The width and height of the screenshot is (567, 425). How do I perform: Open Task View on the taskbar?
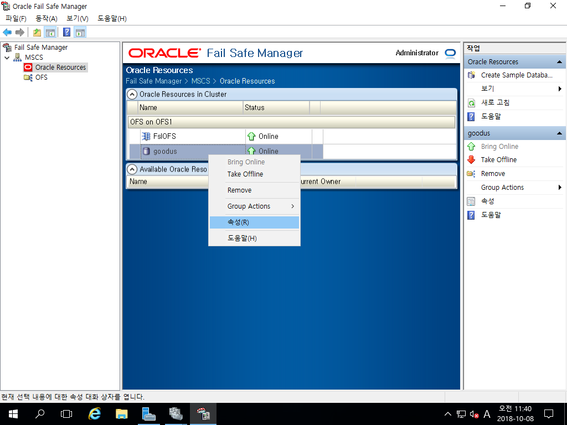(66, 414)
